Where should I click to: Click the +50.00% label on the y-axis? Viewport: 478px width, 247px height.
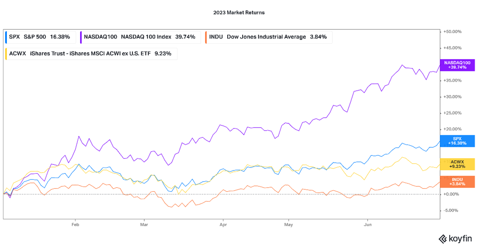tap(452, 32)
